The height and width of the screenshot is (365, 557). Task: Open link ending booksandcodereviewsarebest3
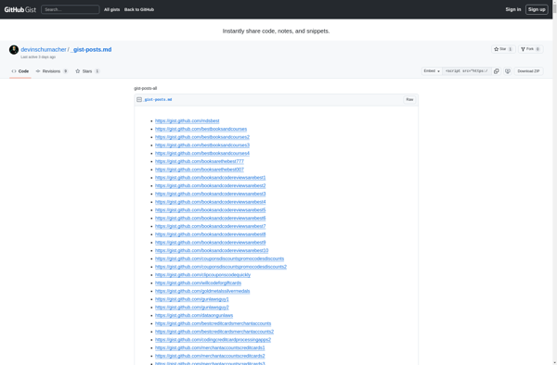pyautogui.click(x=211, y=194)
